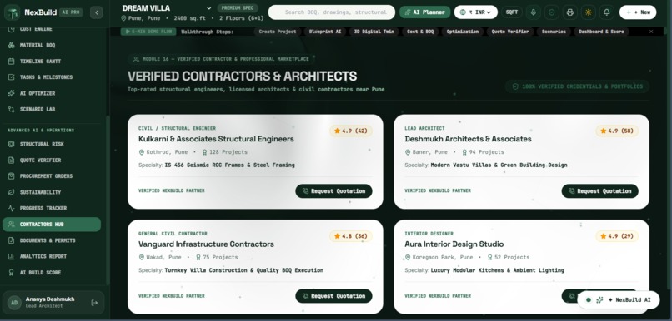The height and width of the screenshot is (321, 672).
Task: Click the NexBuild cube logo
Action: [12, 12]
